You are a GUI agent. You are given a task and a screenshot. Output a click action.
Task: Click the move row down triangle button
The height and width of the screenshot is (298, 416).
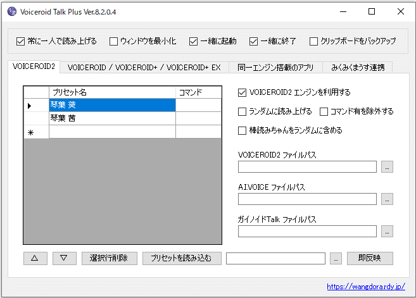tap(65, 258)
